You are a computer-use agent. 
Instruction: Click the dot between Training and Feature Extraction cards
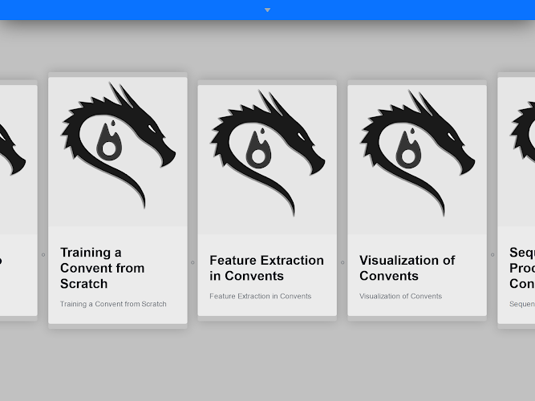[193, 262]
